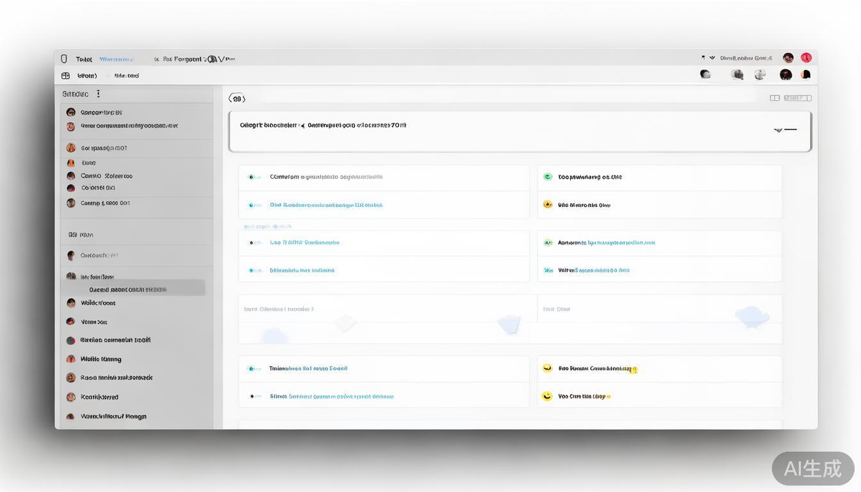This screenshot has height=492, width=861.
Task: Select the "Todot" tab in the title bar
Action: (x=84, y=59)
